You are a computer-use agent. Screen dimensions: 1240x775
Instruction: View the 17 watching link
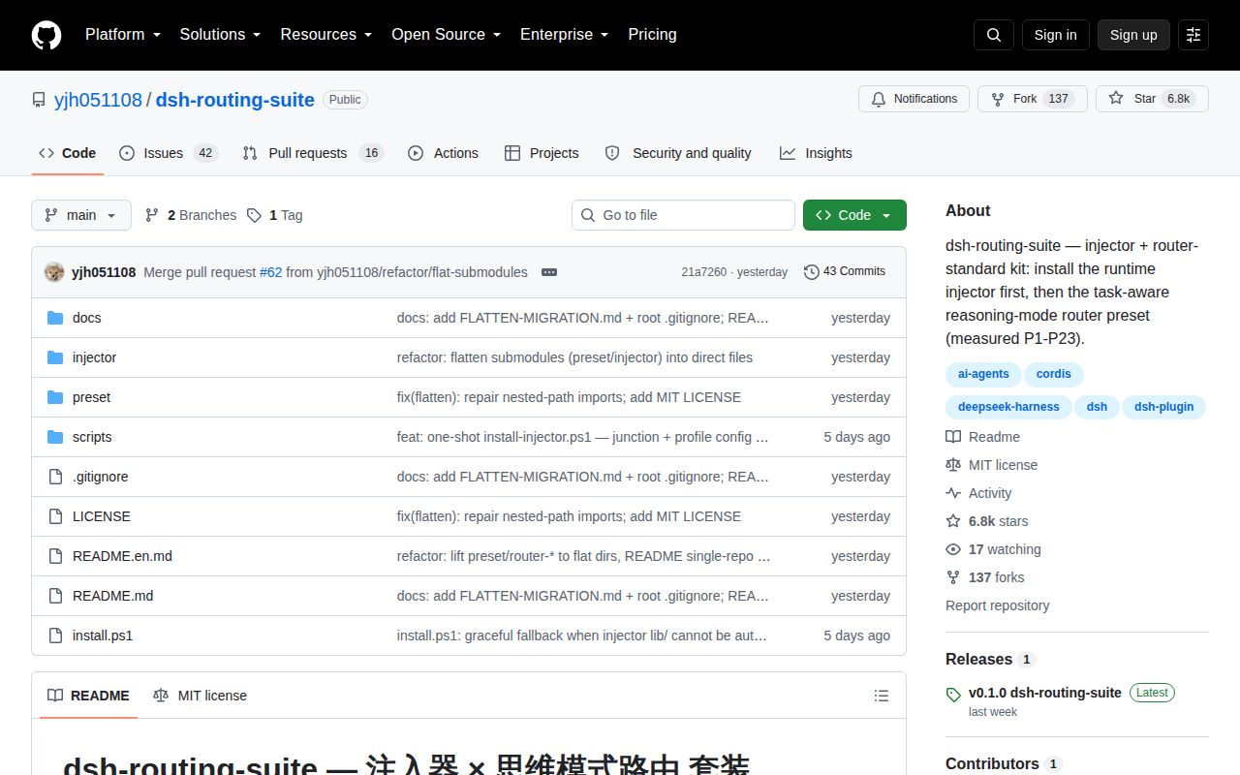coord(994,549)
